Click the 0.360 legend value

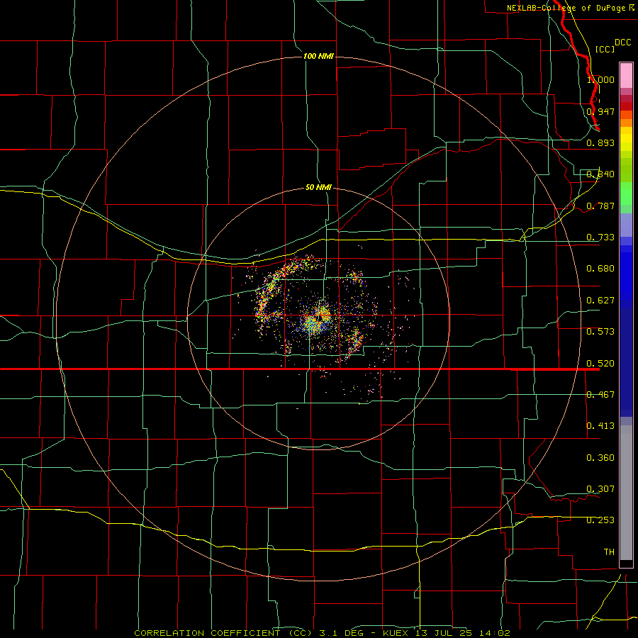600,458
